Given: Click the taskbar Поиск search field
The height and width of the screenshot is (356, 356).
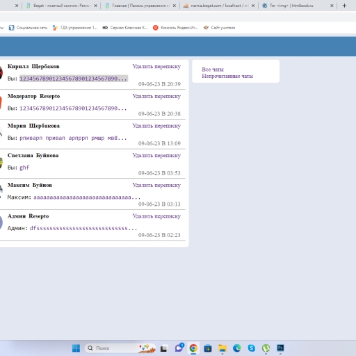Looking at the screenshot, I should (x=111, y=348).
